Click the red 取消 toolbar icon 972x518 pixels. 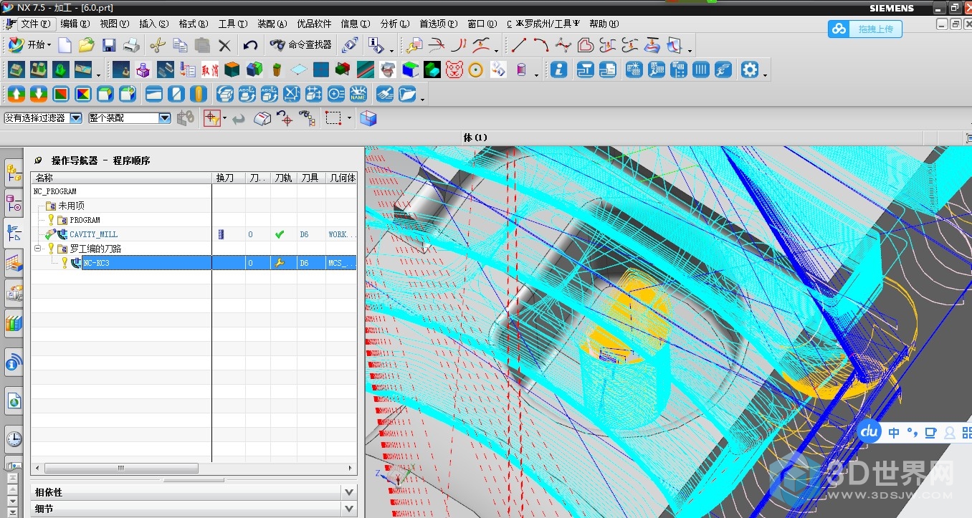pyautogui.click(x=210, y=70)
